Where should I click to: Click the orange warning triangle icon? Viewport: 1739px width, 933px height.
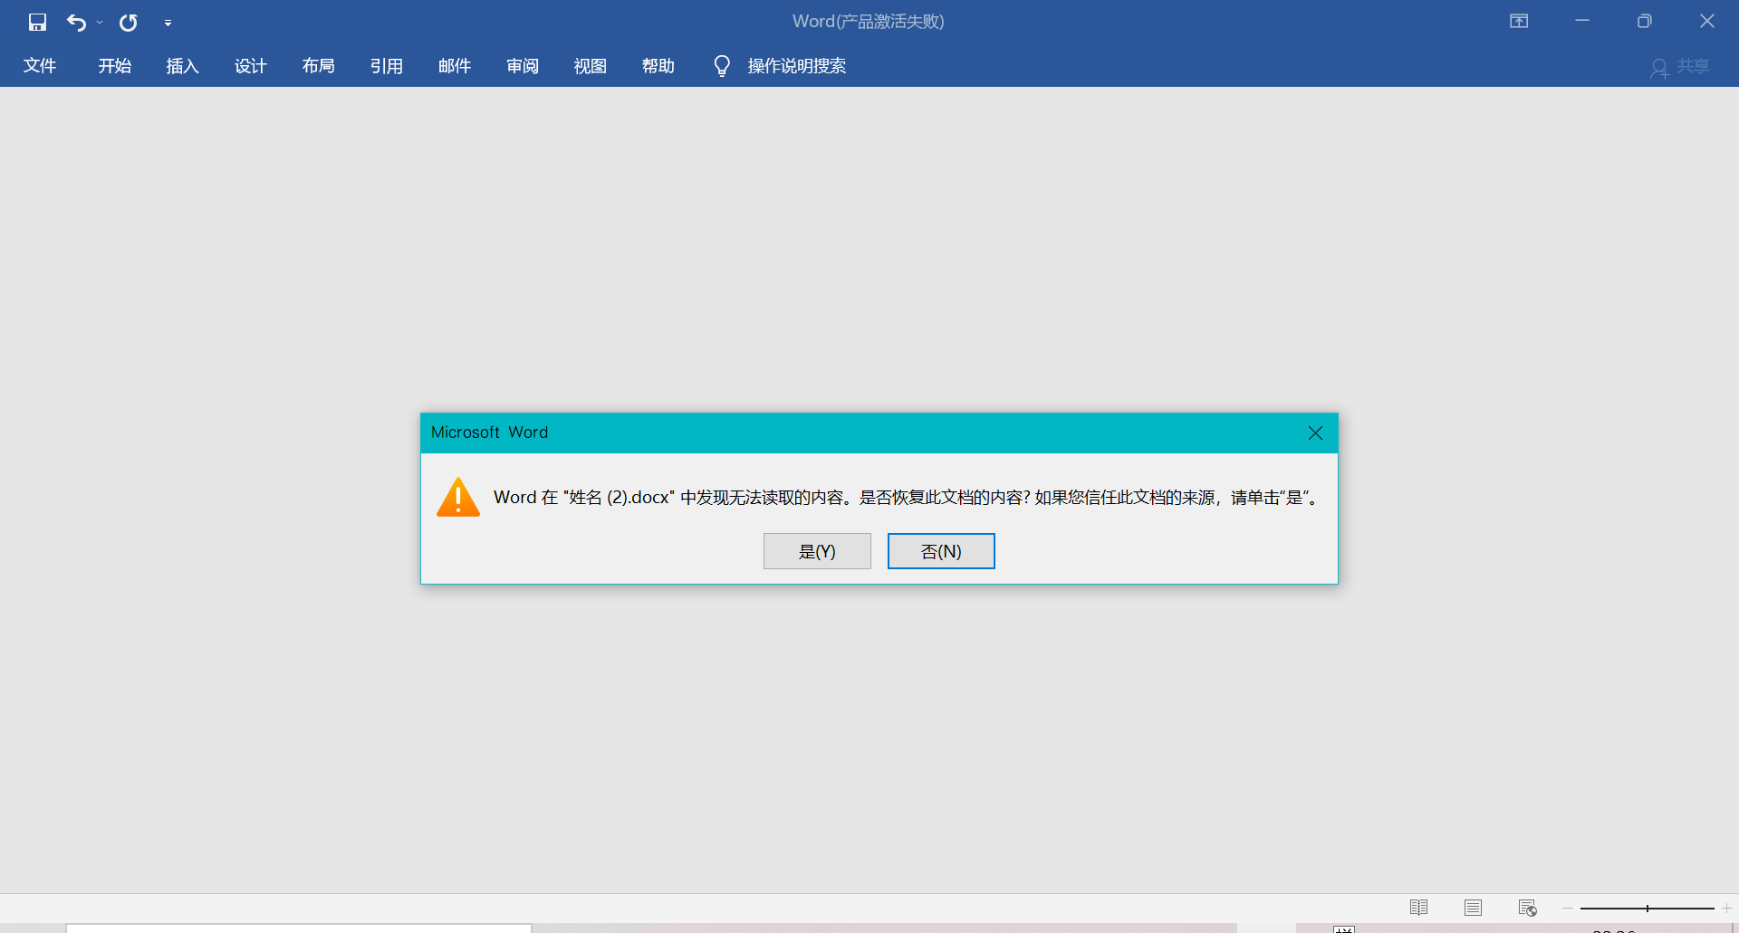pyautogui.click(x=458, y=497)
